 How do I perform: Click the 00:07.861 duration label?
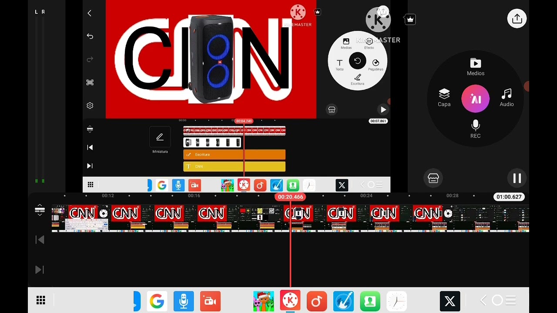[378, 121]
